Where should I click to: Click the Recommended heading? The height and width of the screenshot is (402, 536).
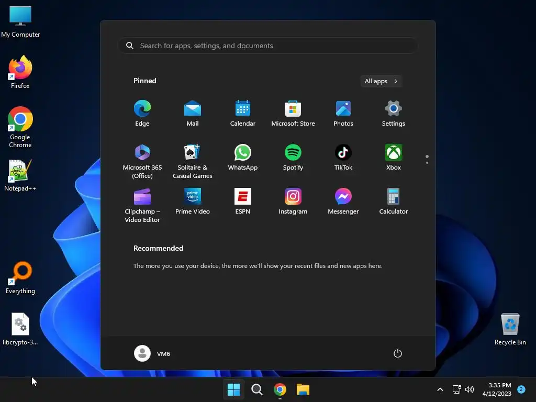coord(158,248)
